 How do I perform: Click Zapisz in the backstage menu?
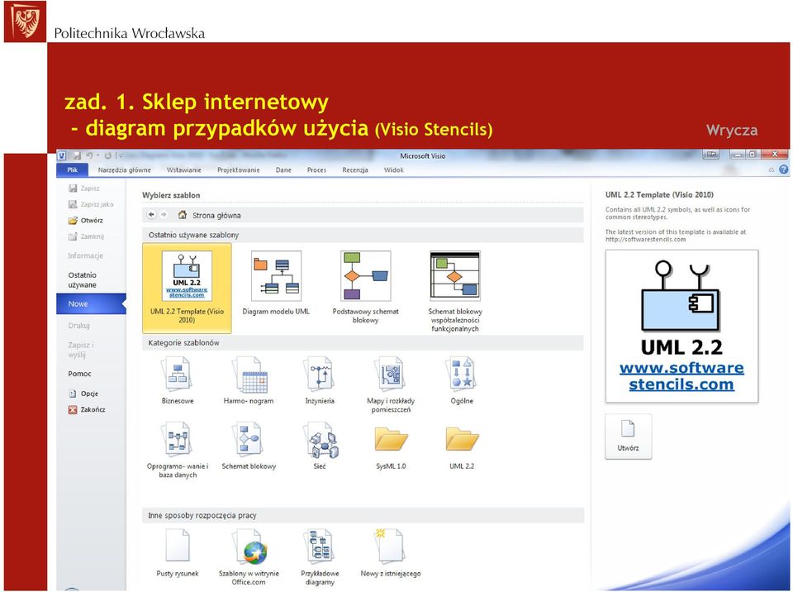(84, 189)
